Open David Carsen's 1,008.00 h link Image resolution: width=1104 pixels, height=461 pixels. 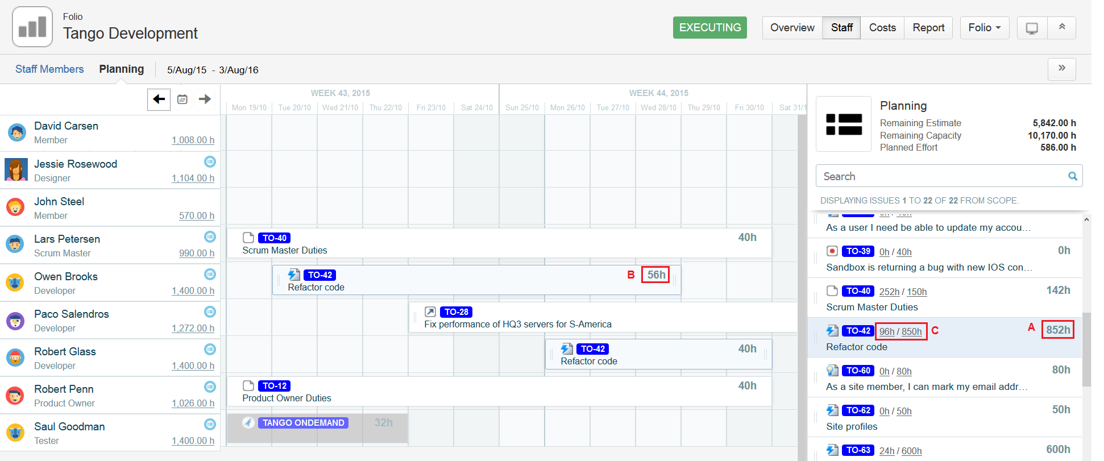(x=193, y=140)
